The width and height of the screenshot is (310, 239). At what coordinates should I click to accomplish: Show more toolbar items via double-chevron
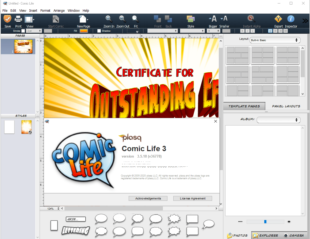(x=305, y=21)
